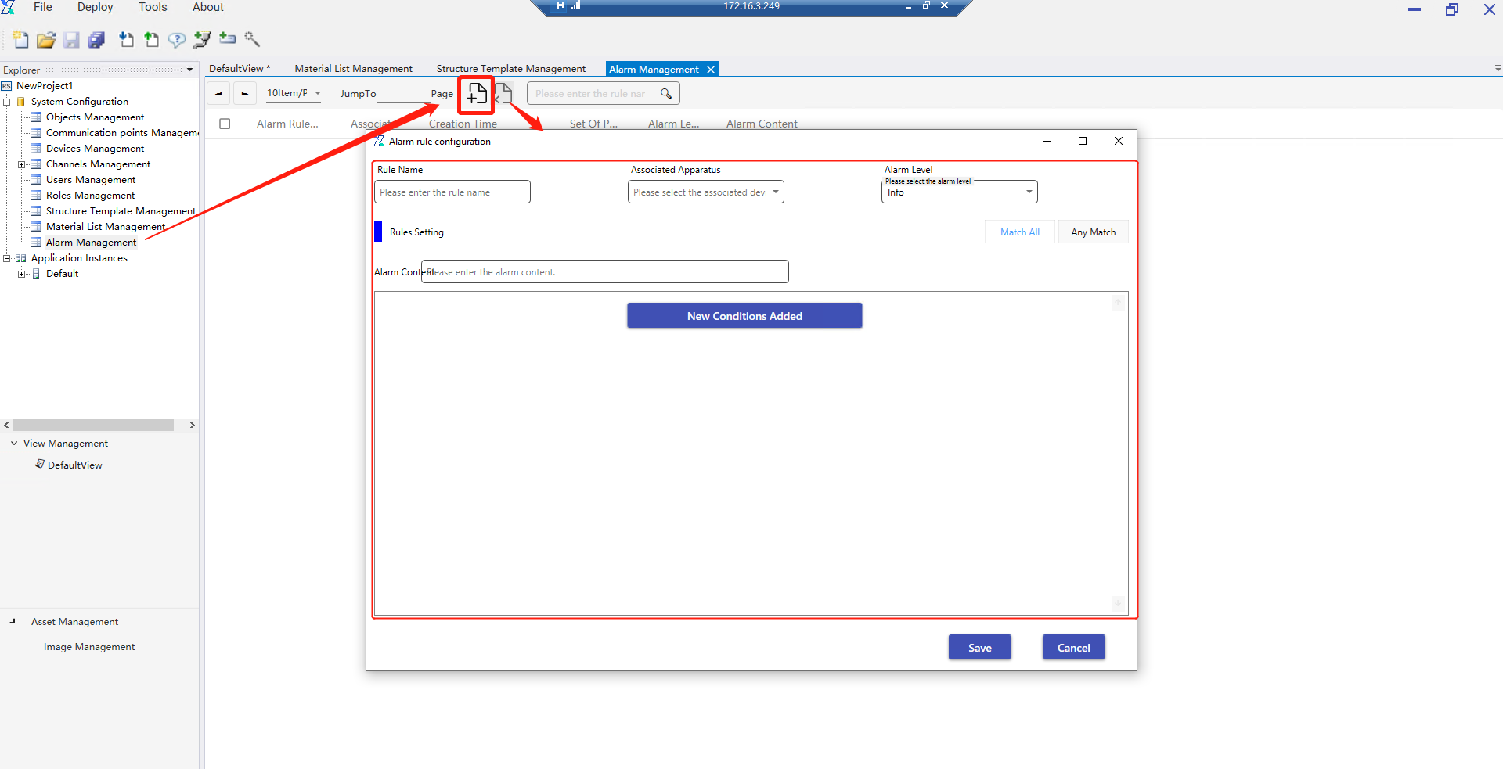Open the Explorer panel dropdown arrow
The width and height of the screenshot is (1503, 769).
point(189,70)
